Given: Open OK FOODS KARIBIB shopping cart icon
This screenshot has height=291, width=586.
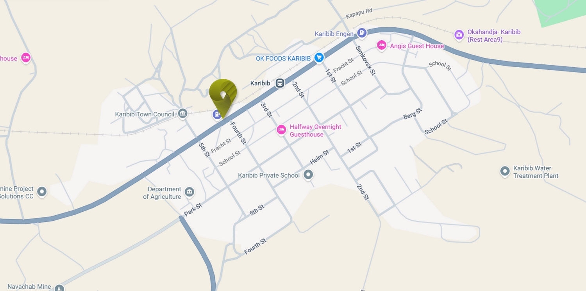Looking at the screenshot, I should pos(319,58).
